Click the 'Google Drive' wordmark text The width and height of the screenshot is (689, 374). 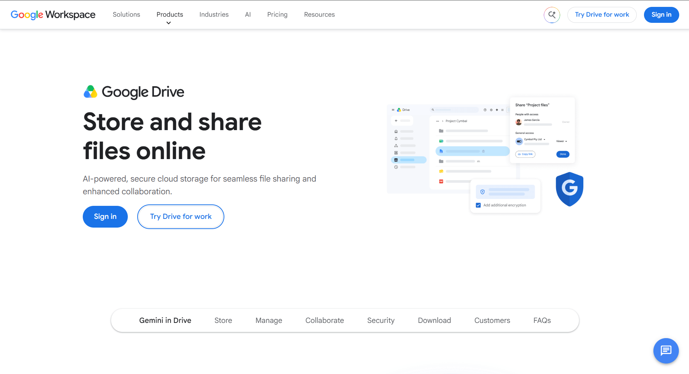[143, 92]
